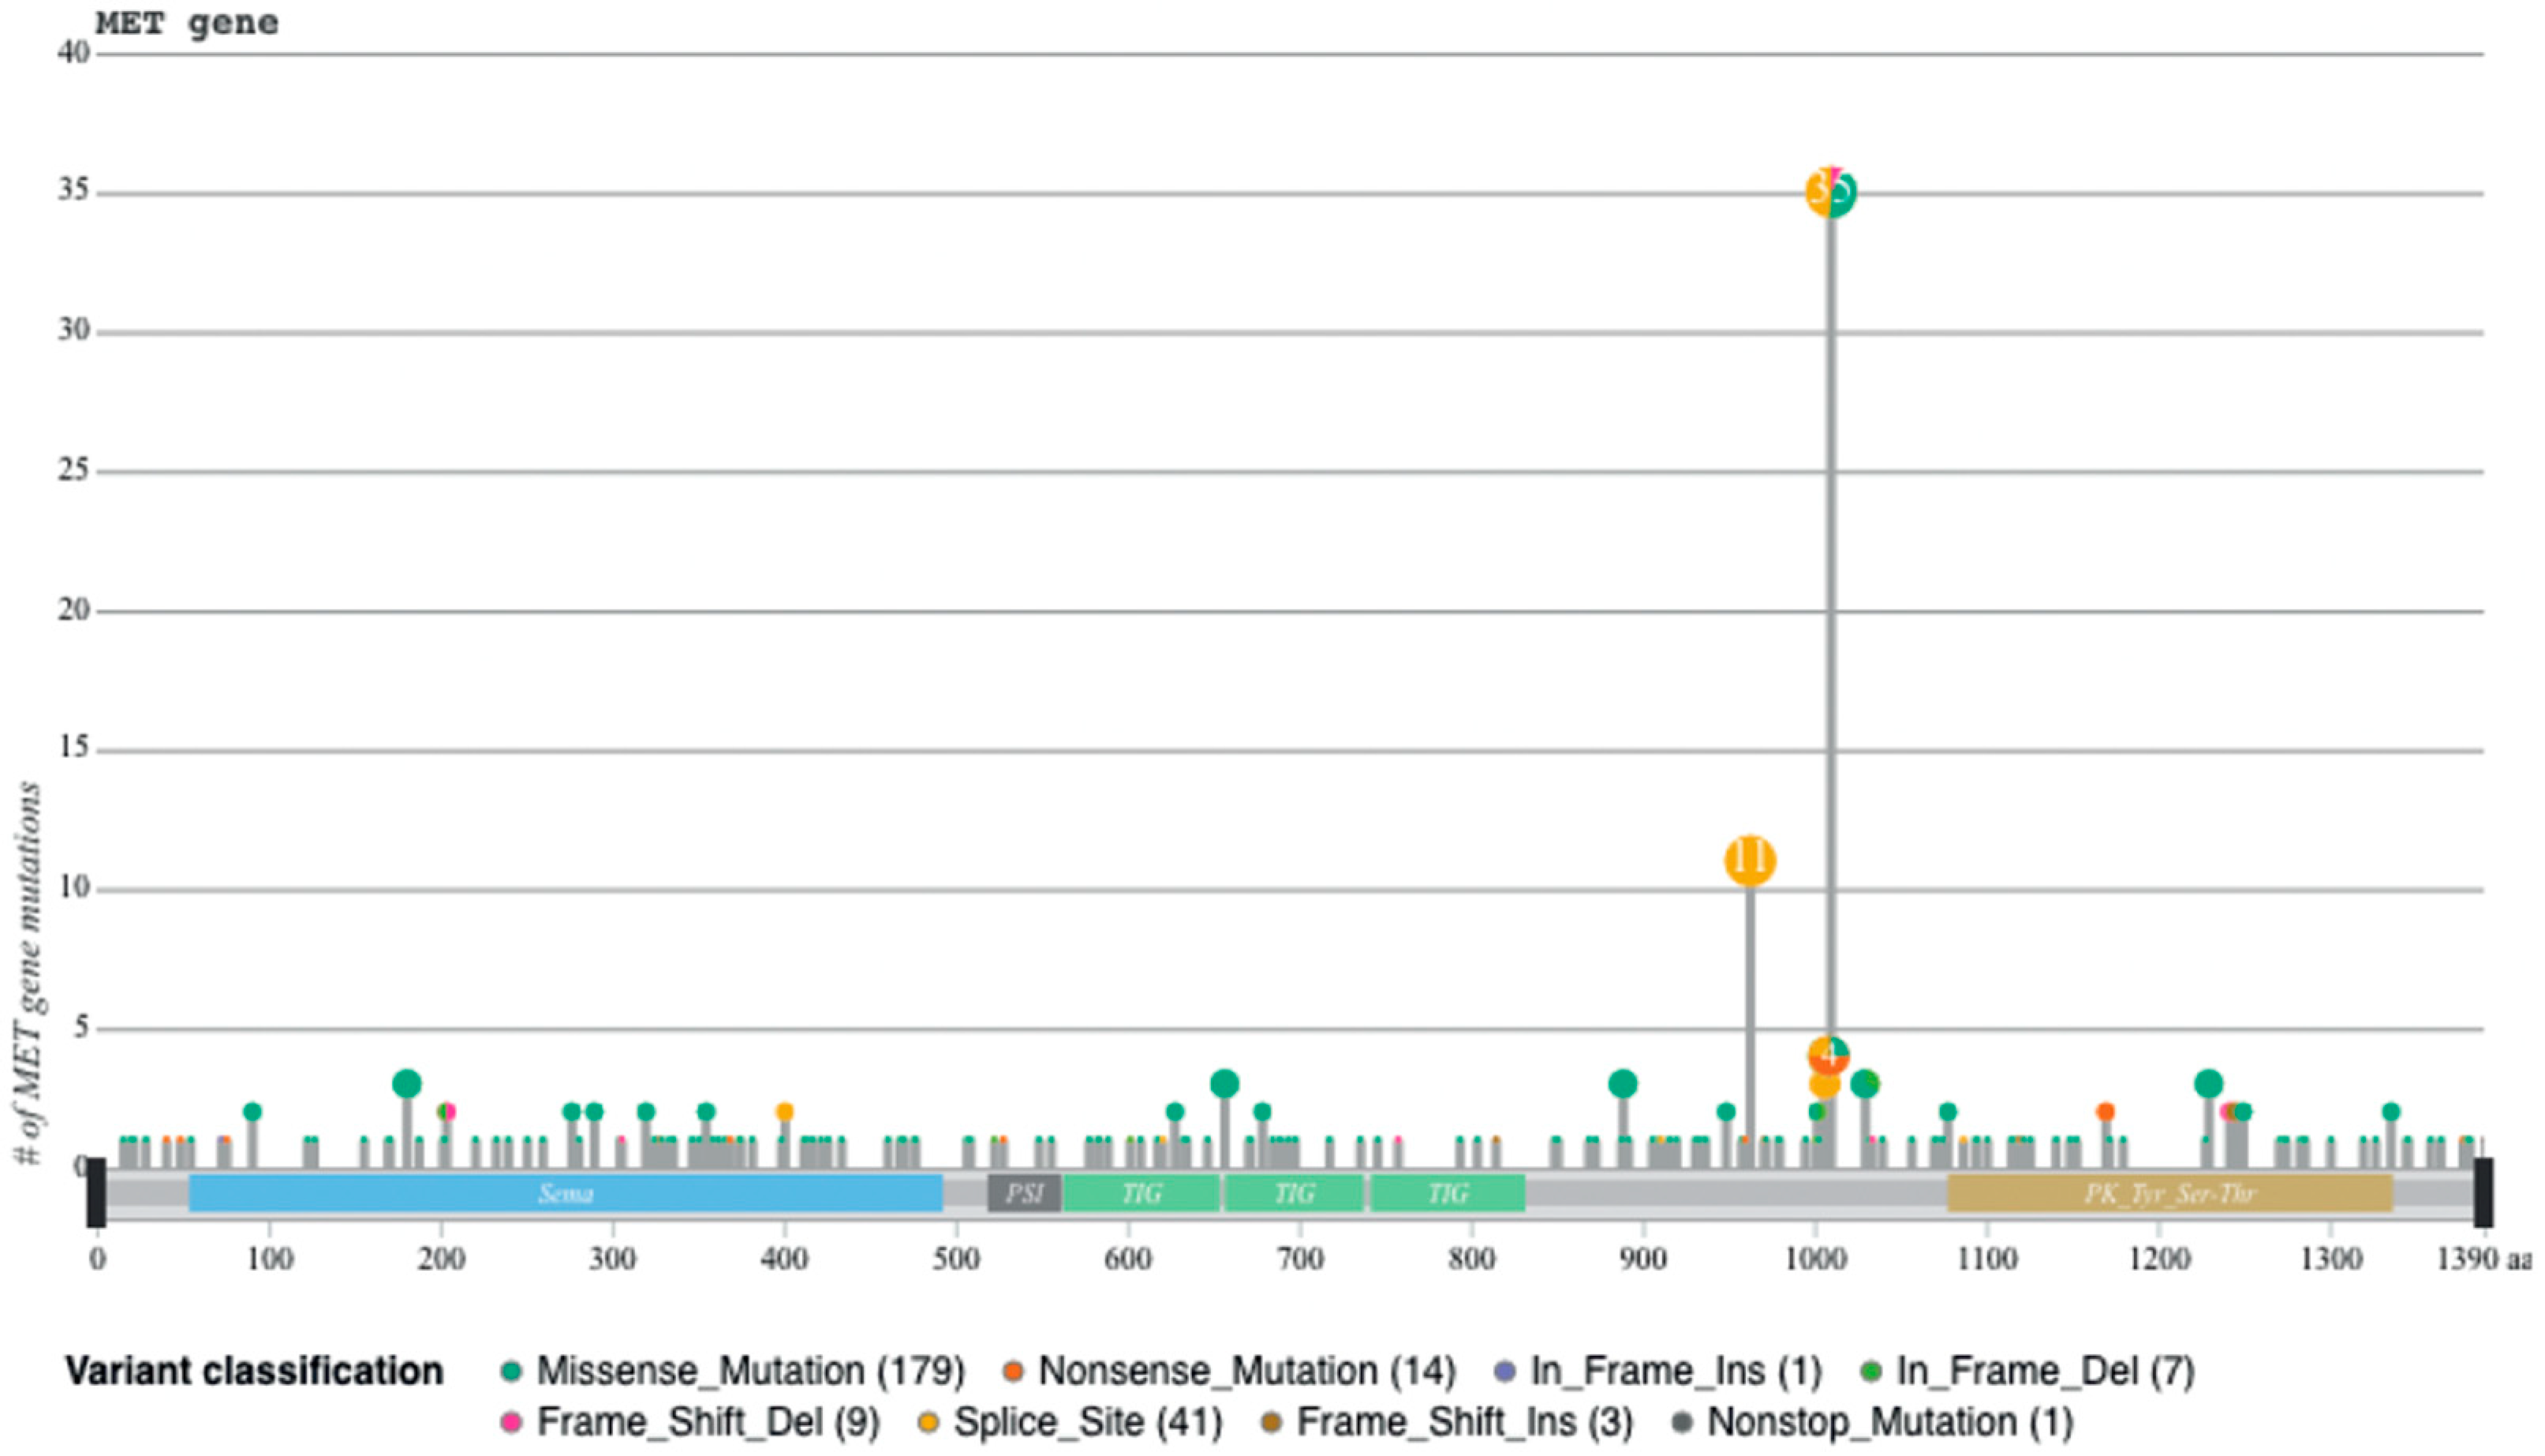Click the MET gene title

pos(187,22)
